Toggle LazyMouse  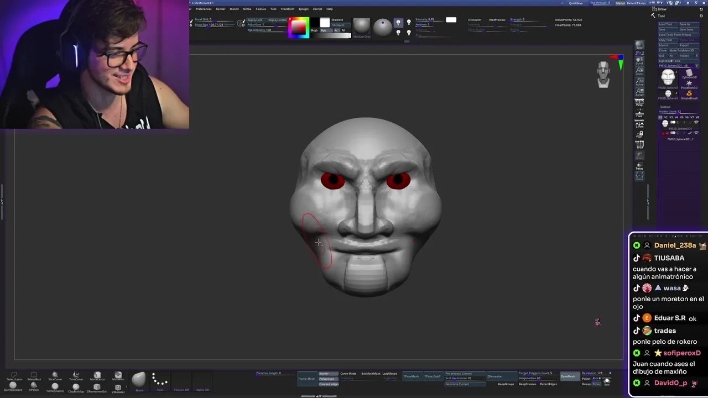tap(389, 374)
